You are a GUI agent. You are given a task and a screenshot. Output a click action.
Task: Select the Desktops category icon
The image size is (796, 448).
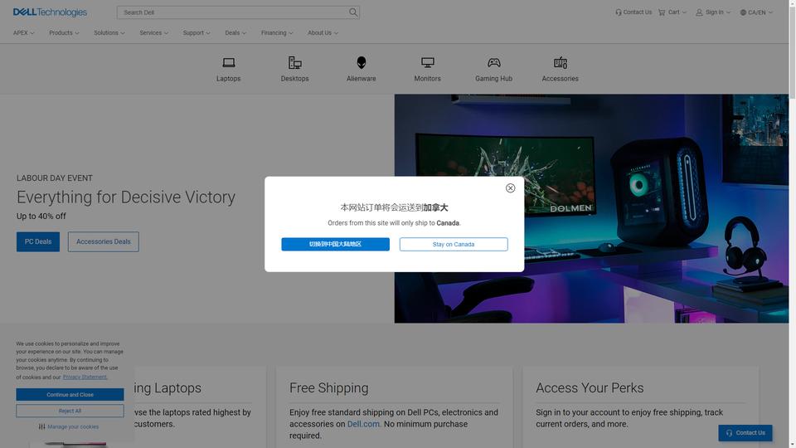295,62
